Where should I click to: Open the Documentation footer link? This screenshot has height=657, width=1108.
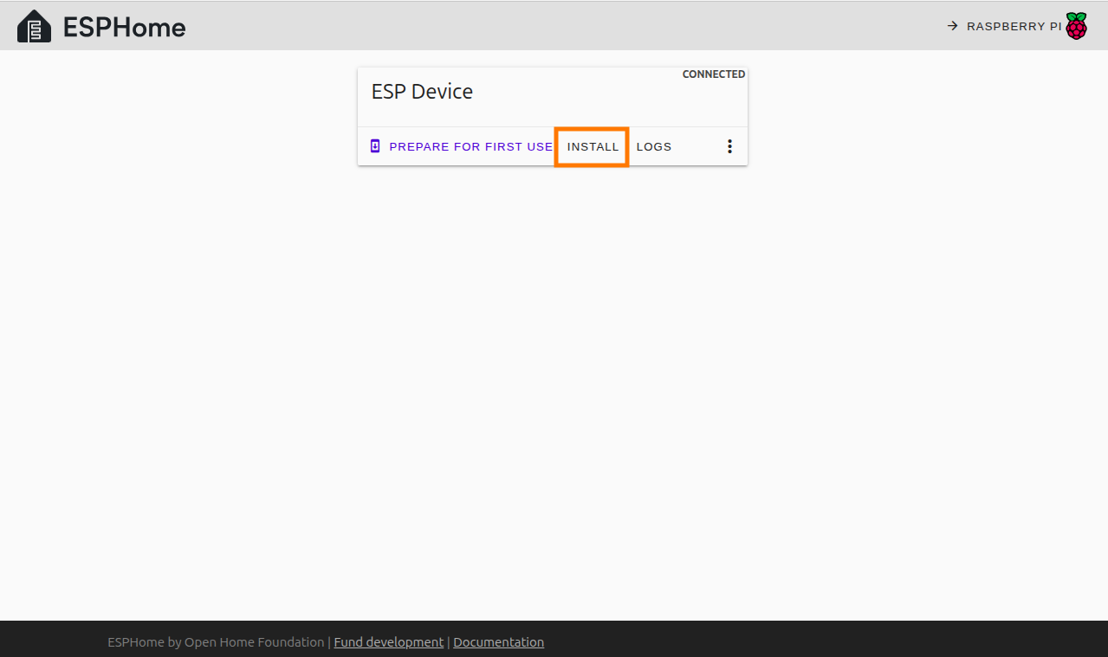pyautogui.click(x=498, y=641)
